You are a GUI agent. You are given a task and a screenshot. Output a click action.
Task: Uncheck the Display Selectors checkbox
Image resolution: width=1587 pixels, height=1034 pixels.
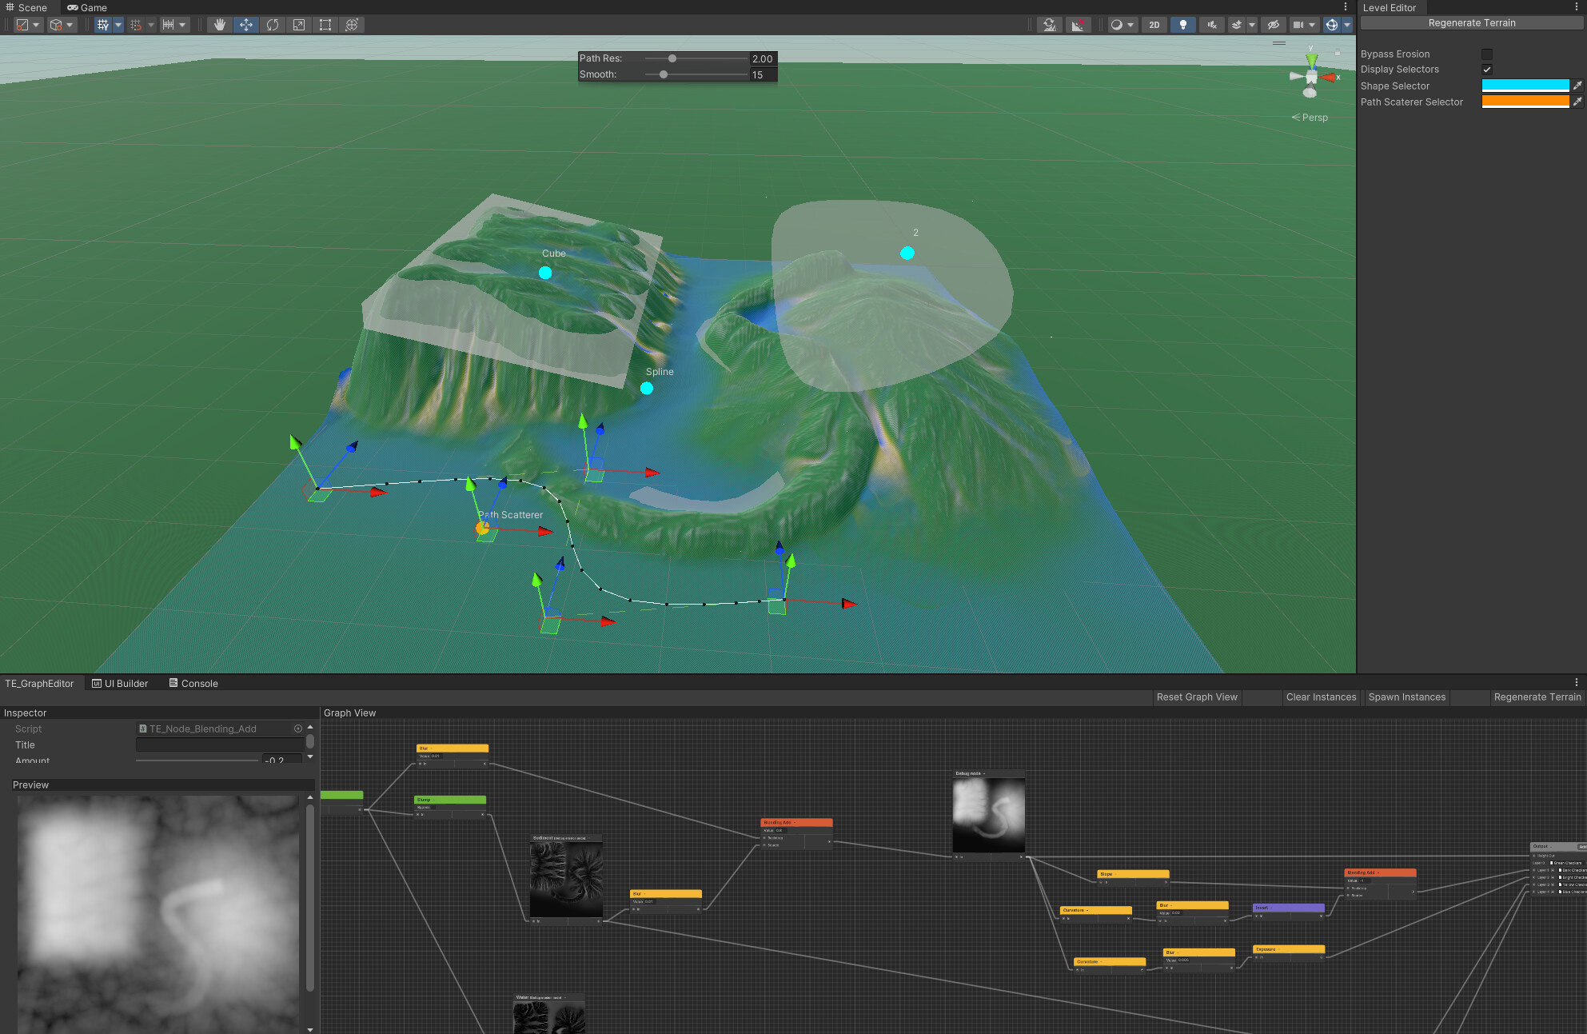pyautogui.click(x=1487, y=70)
